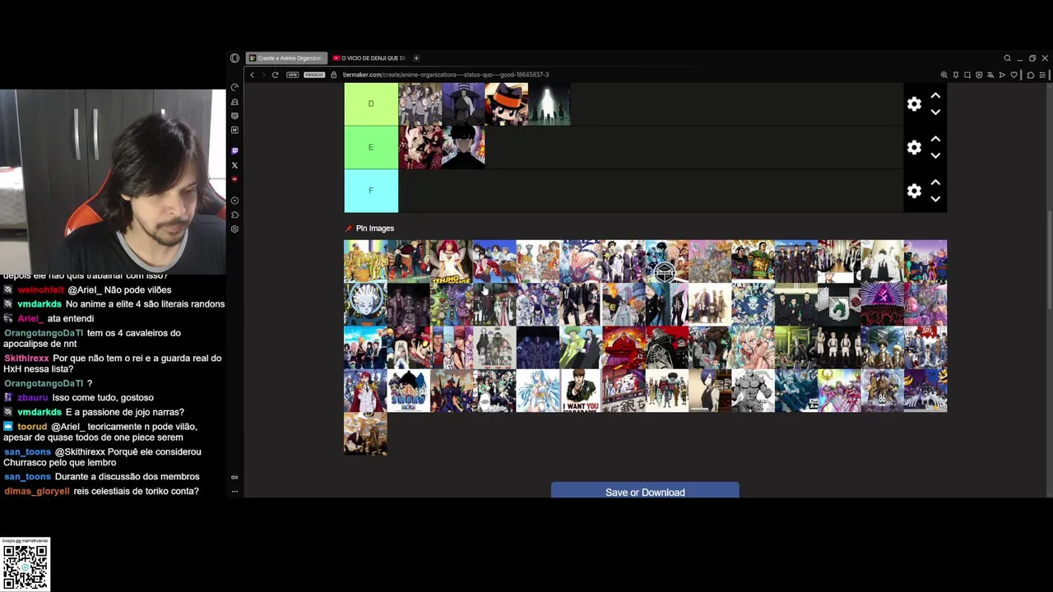Move tier D row up with arrow

(935, 96)
